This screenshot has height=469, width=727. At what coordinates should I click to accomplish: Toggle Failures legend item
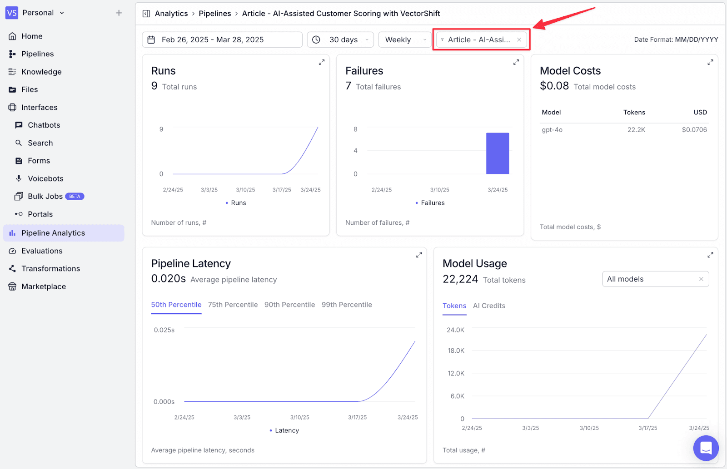[430, 203]
